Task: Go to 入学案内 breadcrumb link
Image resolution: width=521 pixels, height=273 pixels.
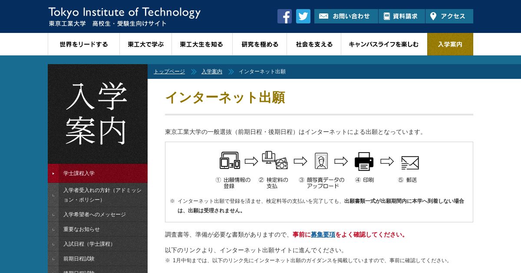Action: (212, 71)
